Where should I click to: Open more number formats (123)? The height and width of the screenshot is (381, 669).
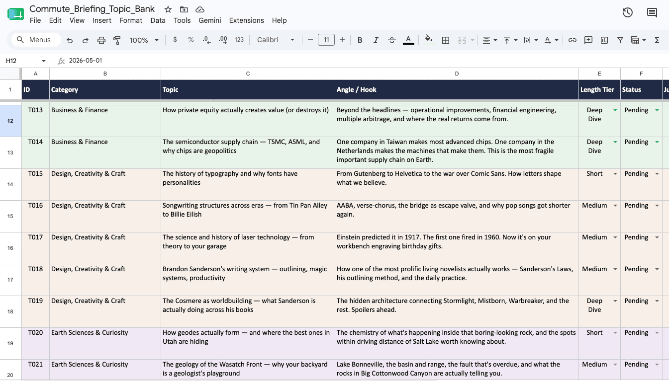239,40
